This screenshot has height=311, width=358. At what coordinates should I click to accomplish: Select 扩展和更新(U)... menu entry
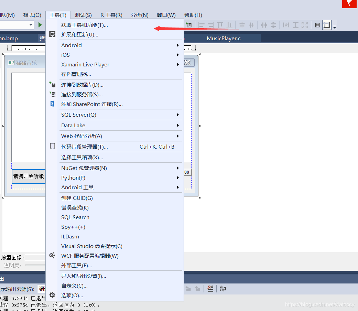pyautogui.click(x=115, y=34)
